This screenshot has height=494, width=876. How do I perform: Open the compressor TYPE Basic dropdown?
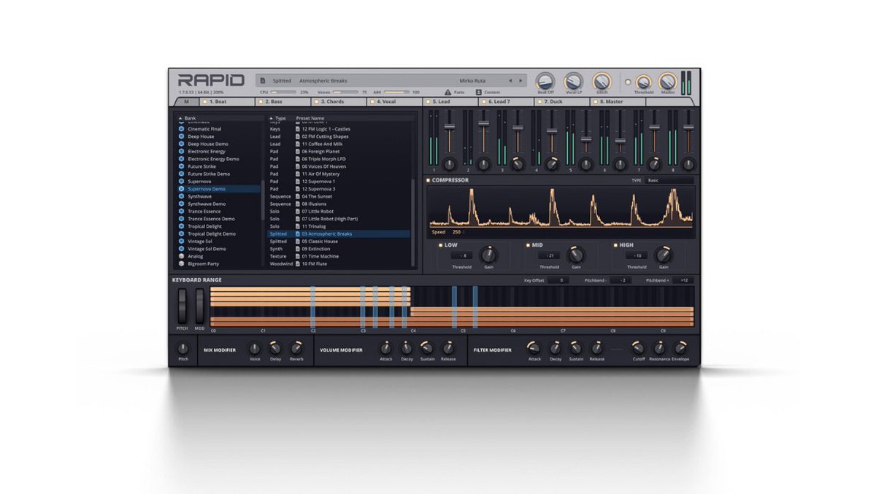click(x=669, y=180)
